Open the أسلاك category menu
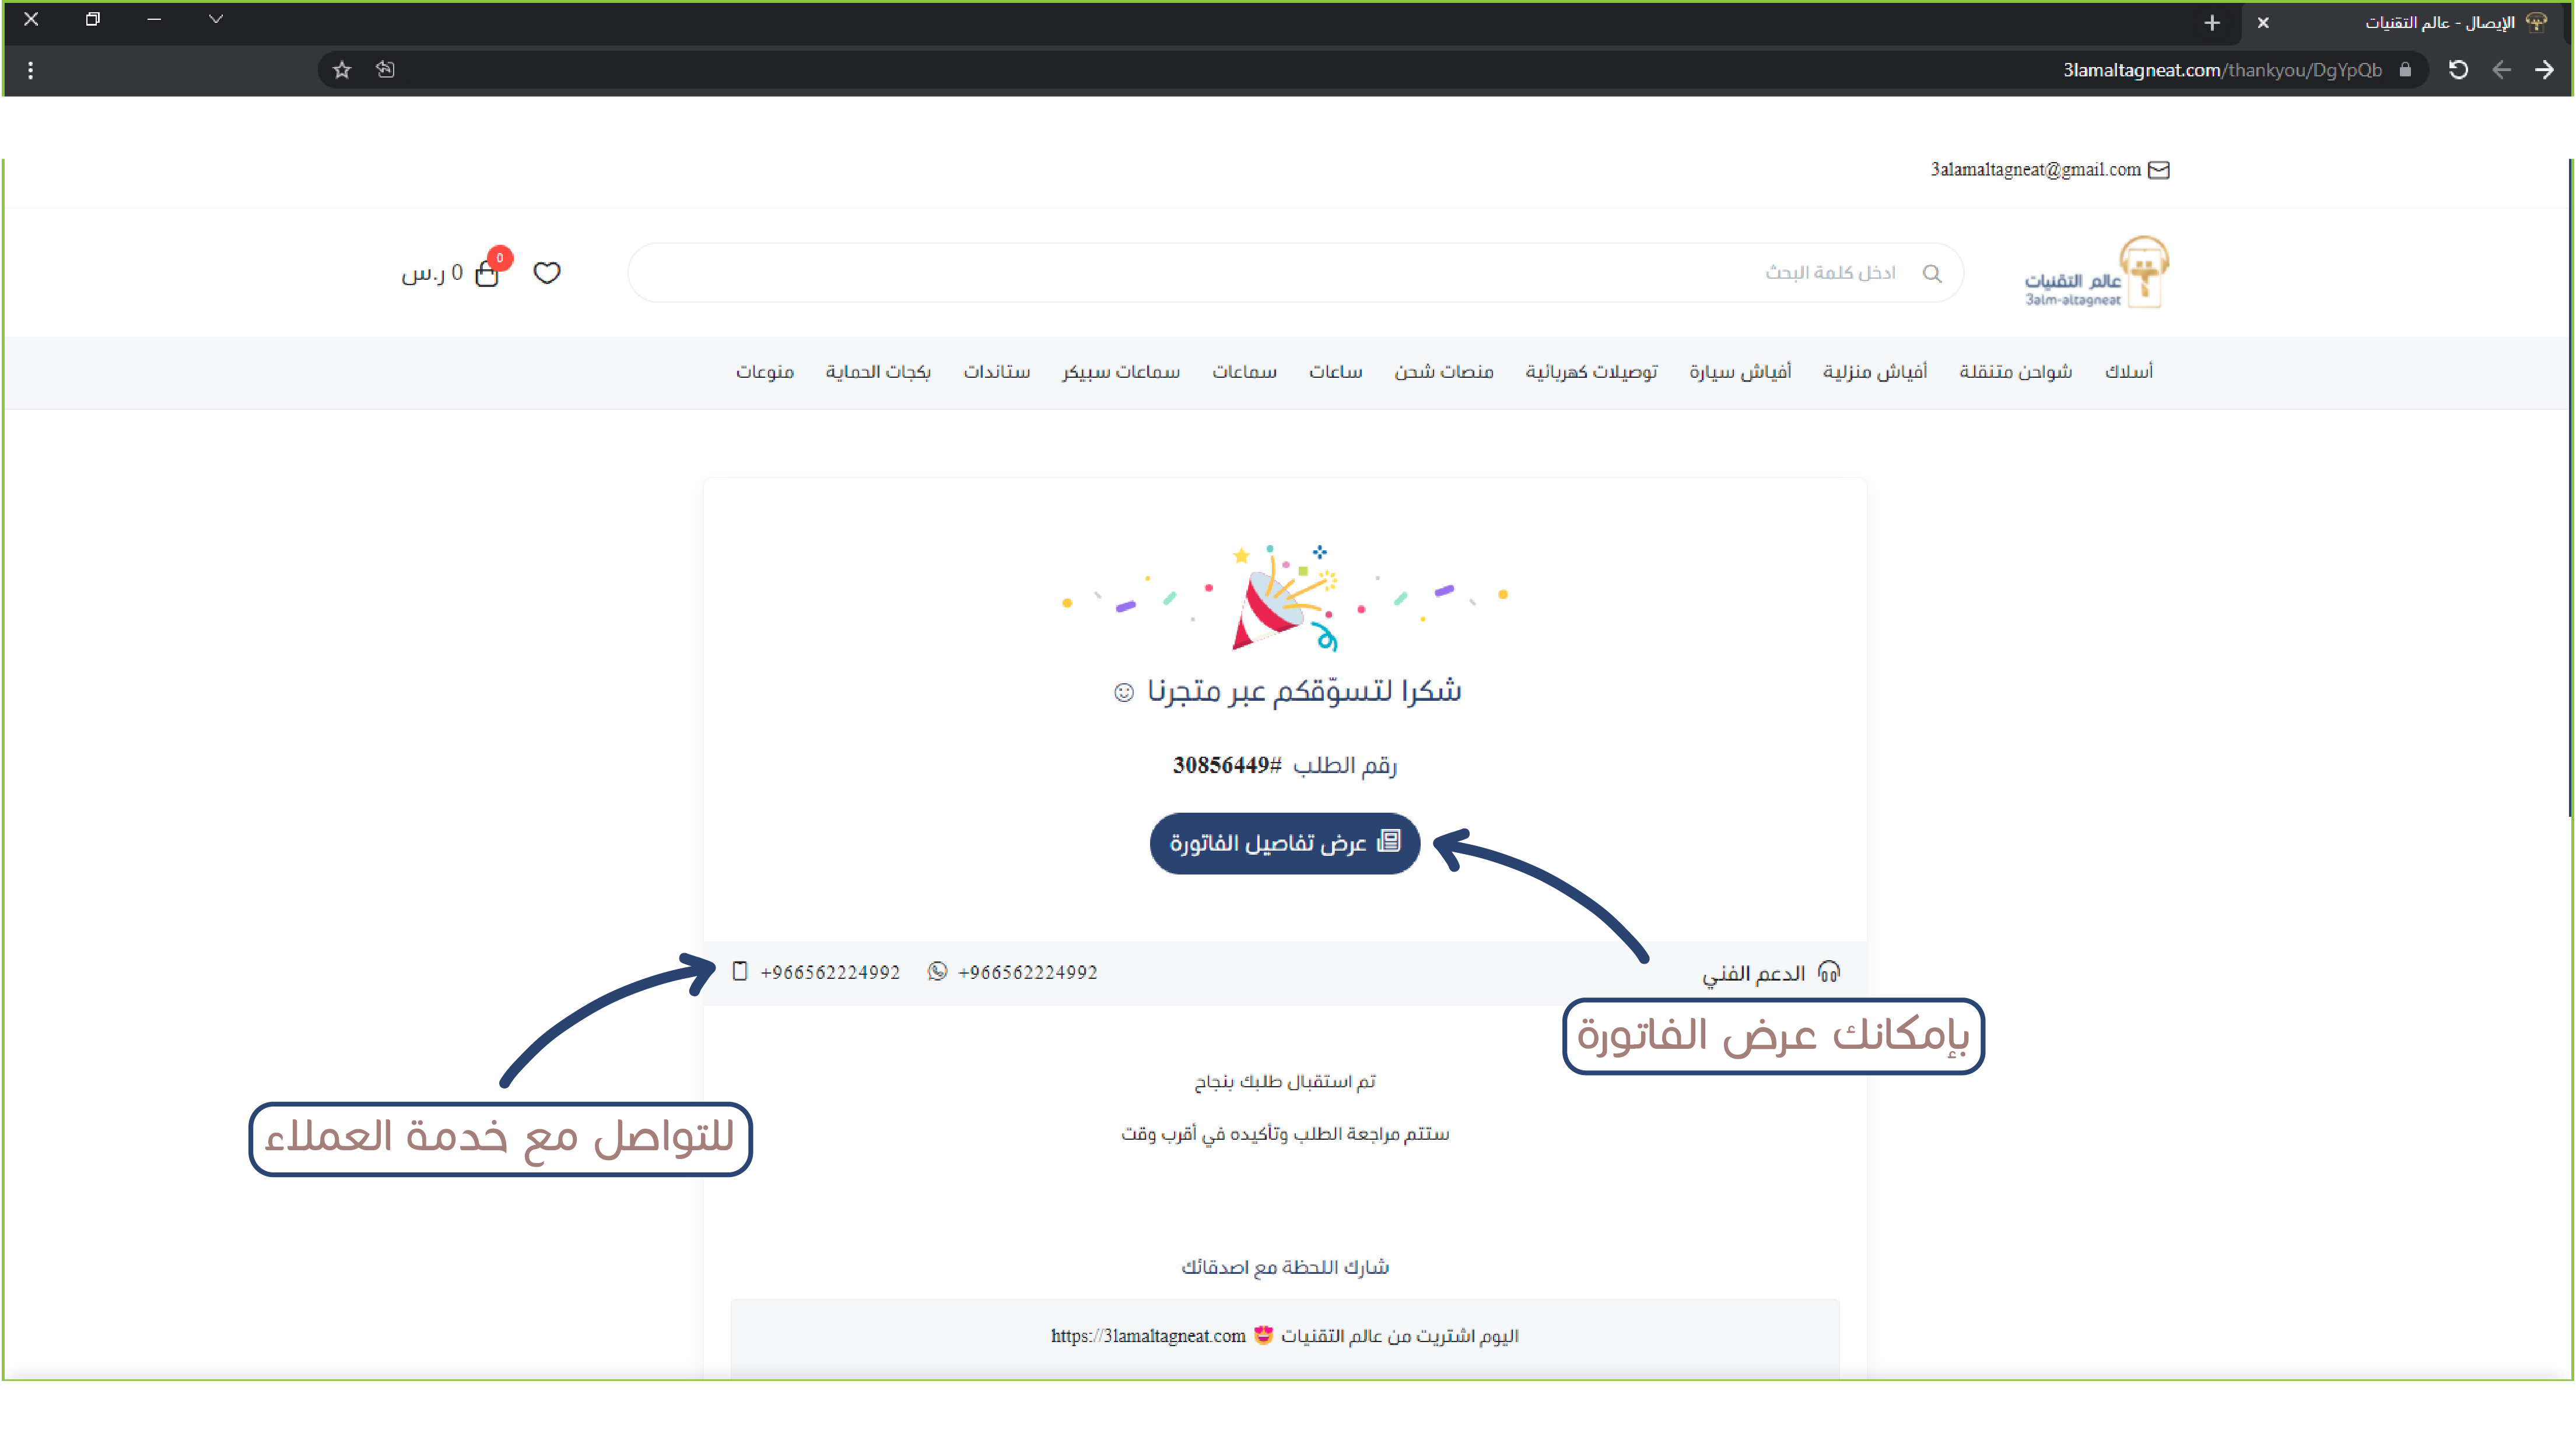 click(x=2128, y=372)
